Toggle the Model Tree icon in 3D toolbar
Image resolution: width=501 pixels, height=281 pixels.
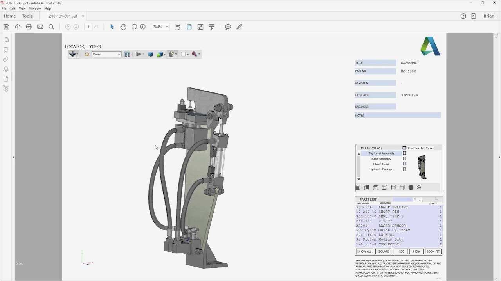click(x=127, y=54)
